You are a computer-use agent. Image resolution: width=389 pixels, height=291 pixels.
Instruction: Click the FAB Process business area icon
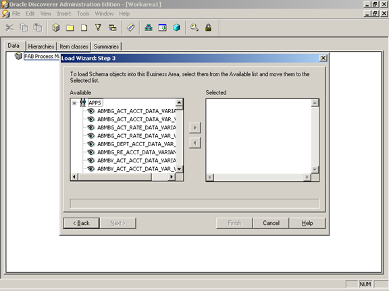18,56
